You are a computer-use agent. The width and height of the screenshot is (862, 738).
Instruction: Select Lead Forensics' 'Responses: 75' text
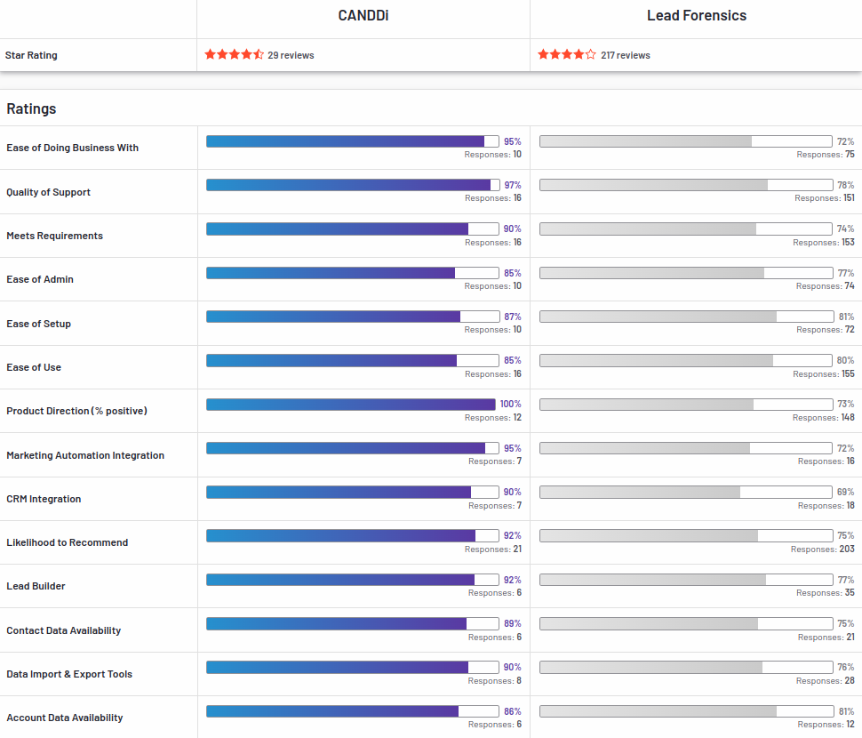click(826, 154)
